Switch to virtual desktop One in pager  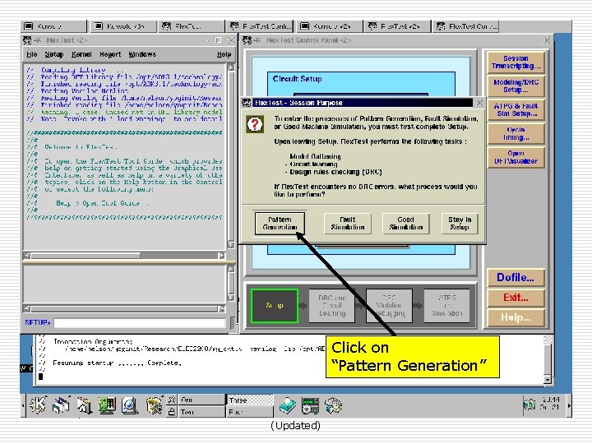coord(201,400)
